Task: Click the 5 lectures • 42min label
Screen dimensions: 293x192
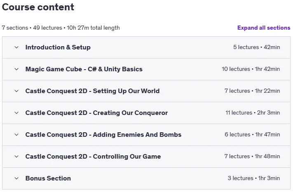Action: point(257,47)
